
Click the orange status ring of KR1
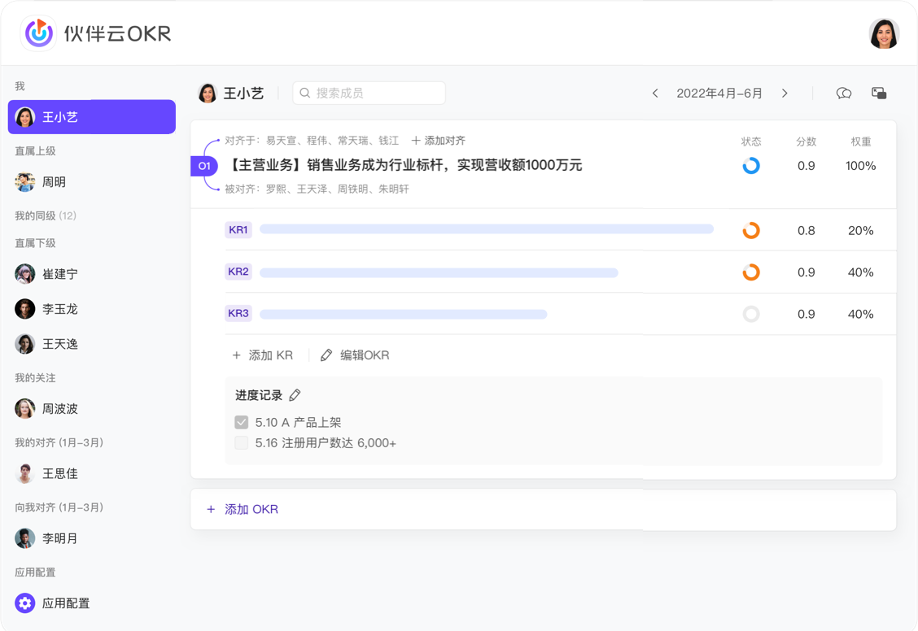click(x=751, y=231)
